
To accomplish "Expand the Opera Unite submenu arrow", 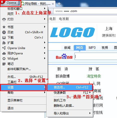I will (x=45, y=48).
